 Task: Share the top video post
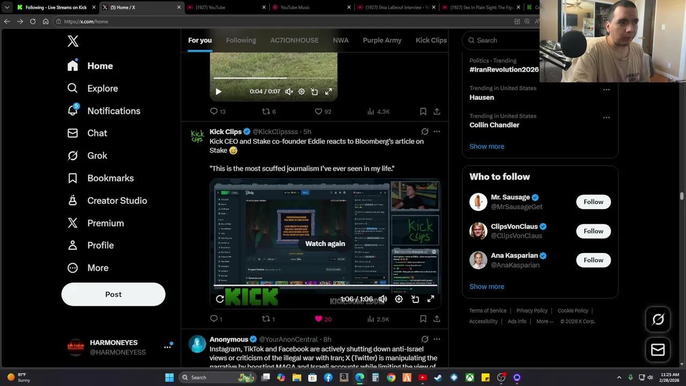(437, 112)
